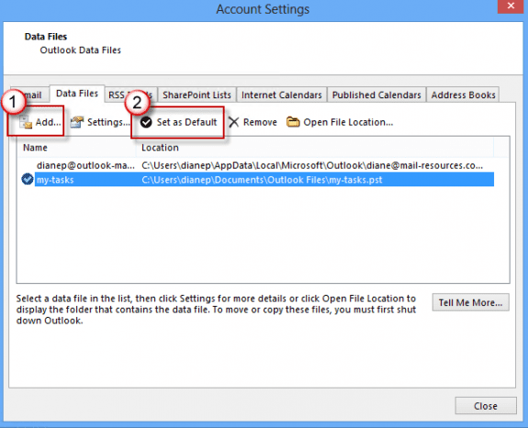Open the Address Books tab
This screenshot has width=528, height=428.
point(463,95)
